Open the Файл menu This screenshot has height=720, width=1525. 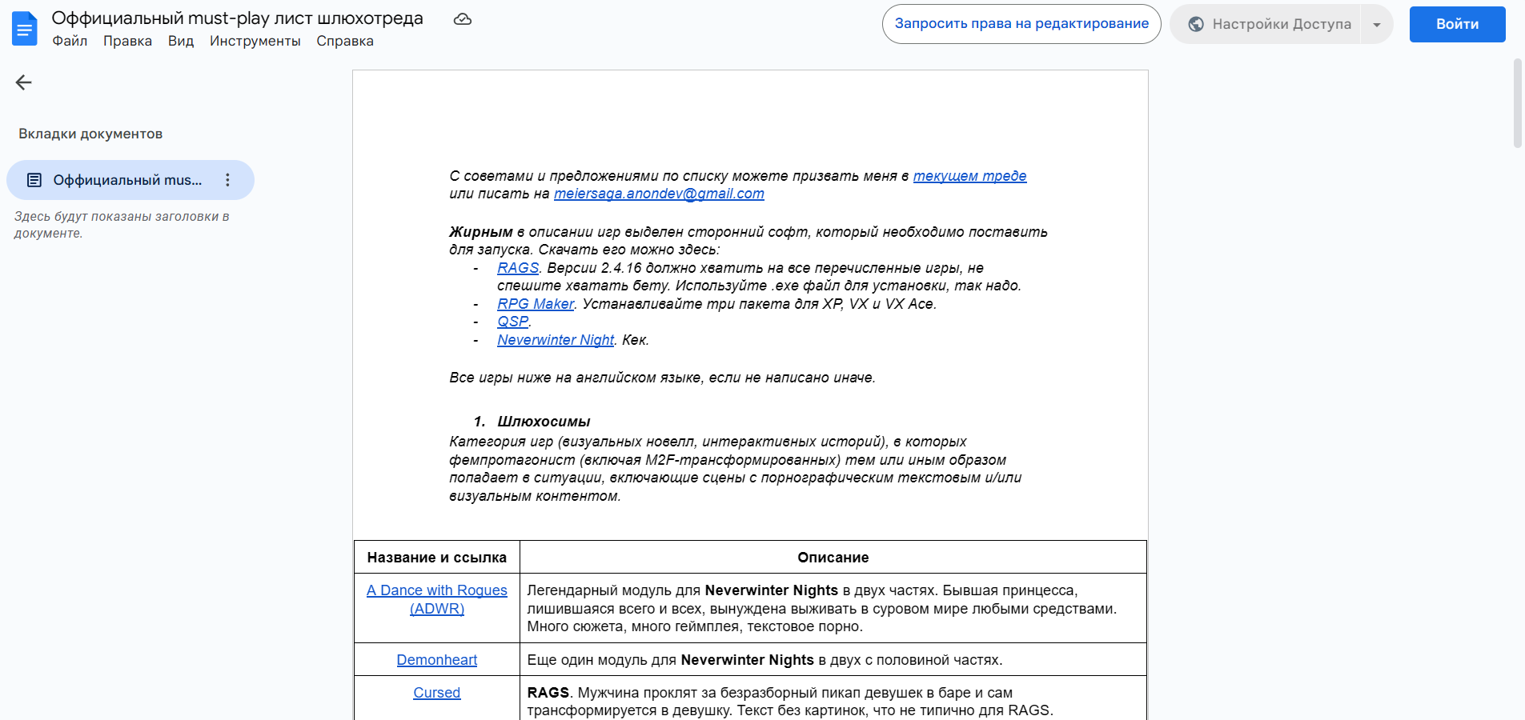pos(70,41)
